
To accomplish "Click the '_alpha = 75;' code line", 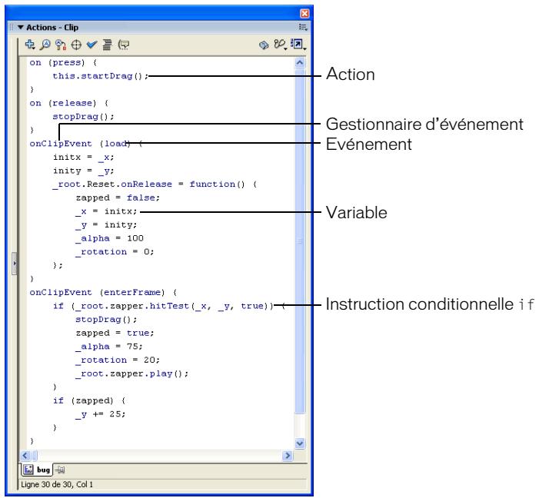I will (109, 347).
